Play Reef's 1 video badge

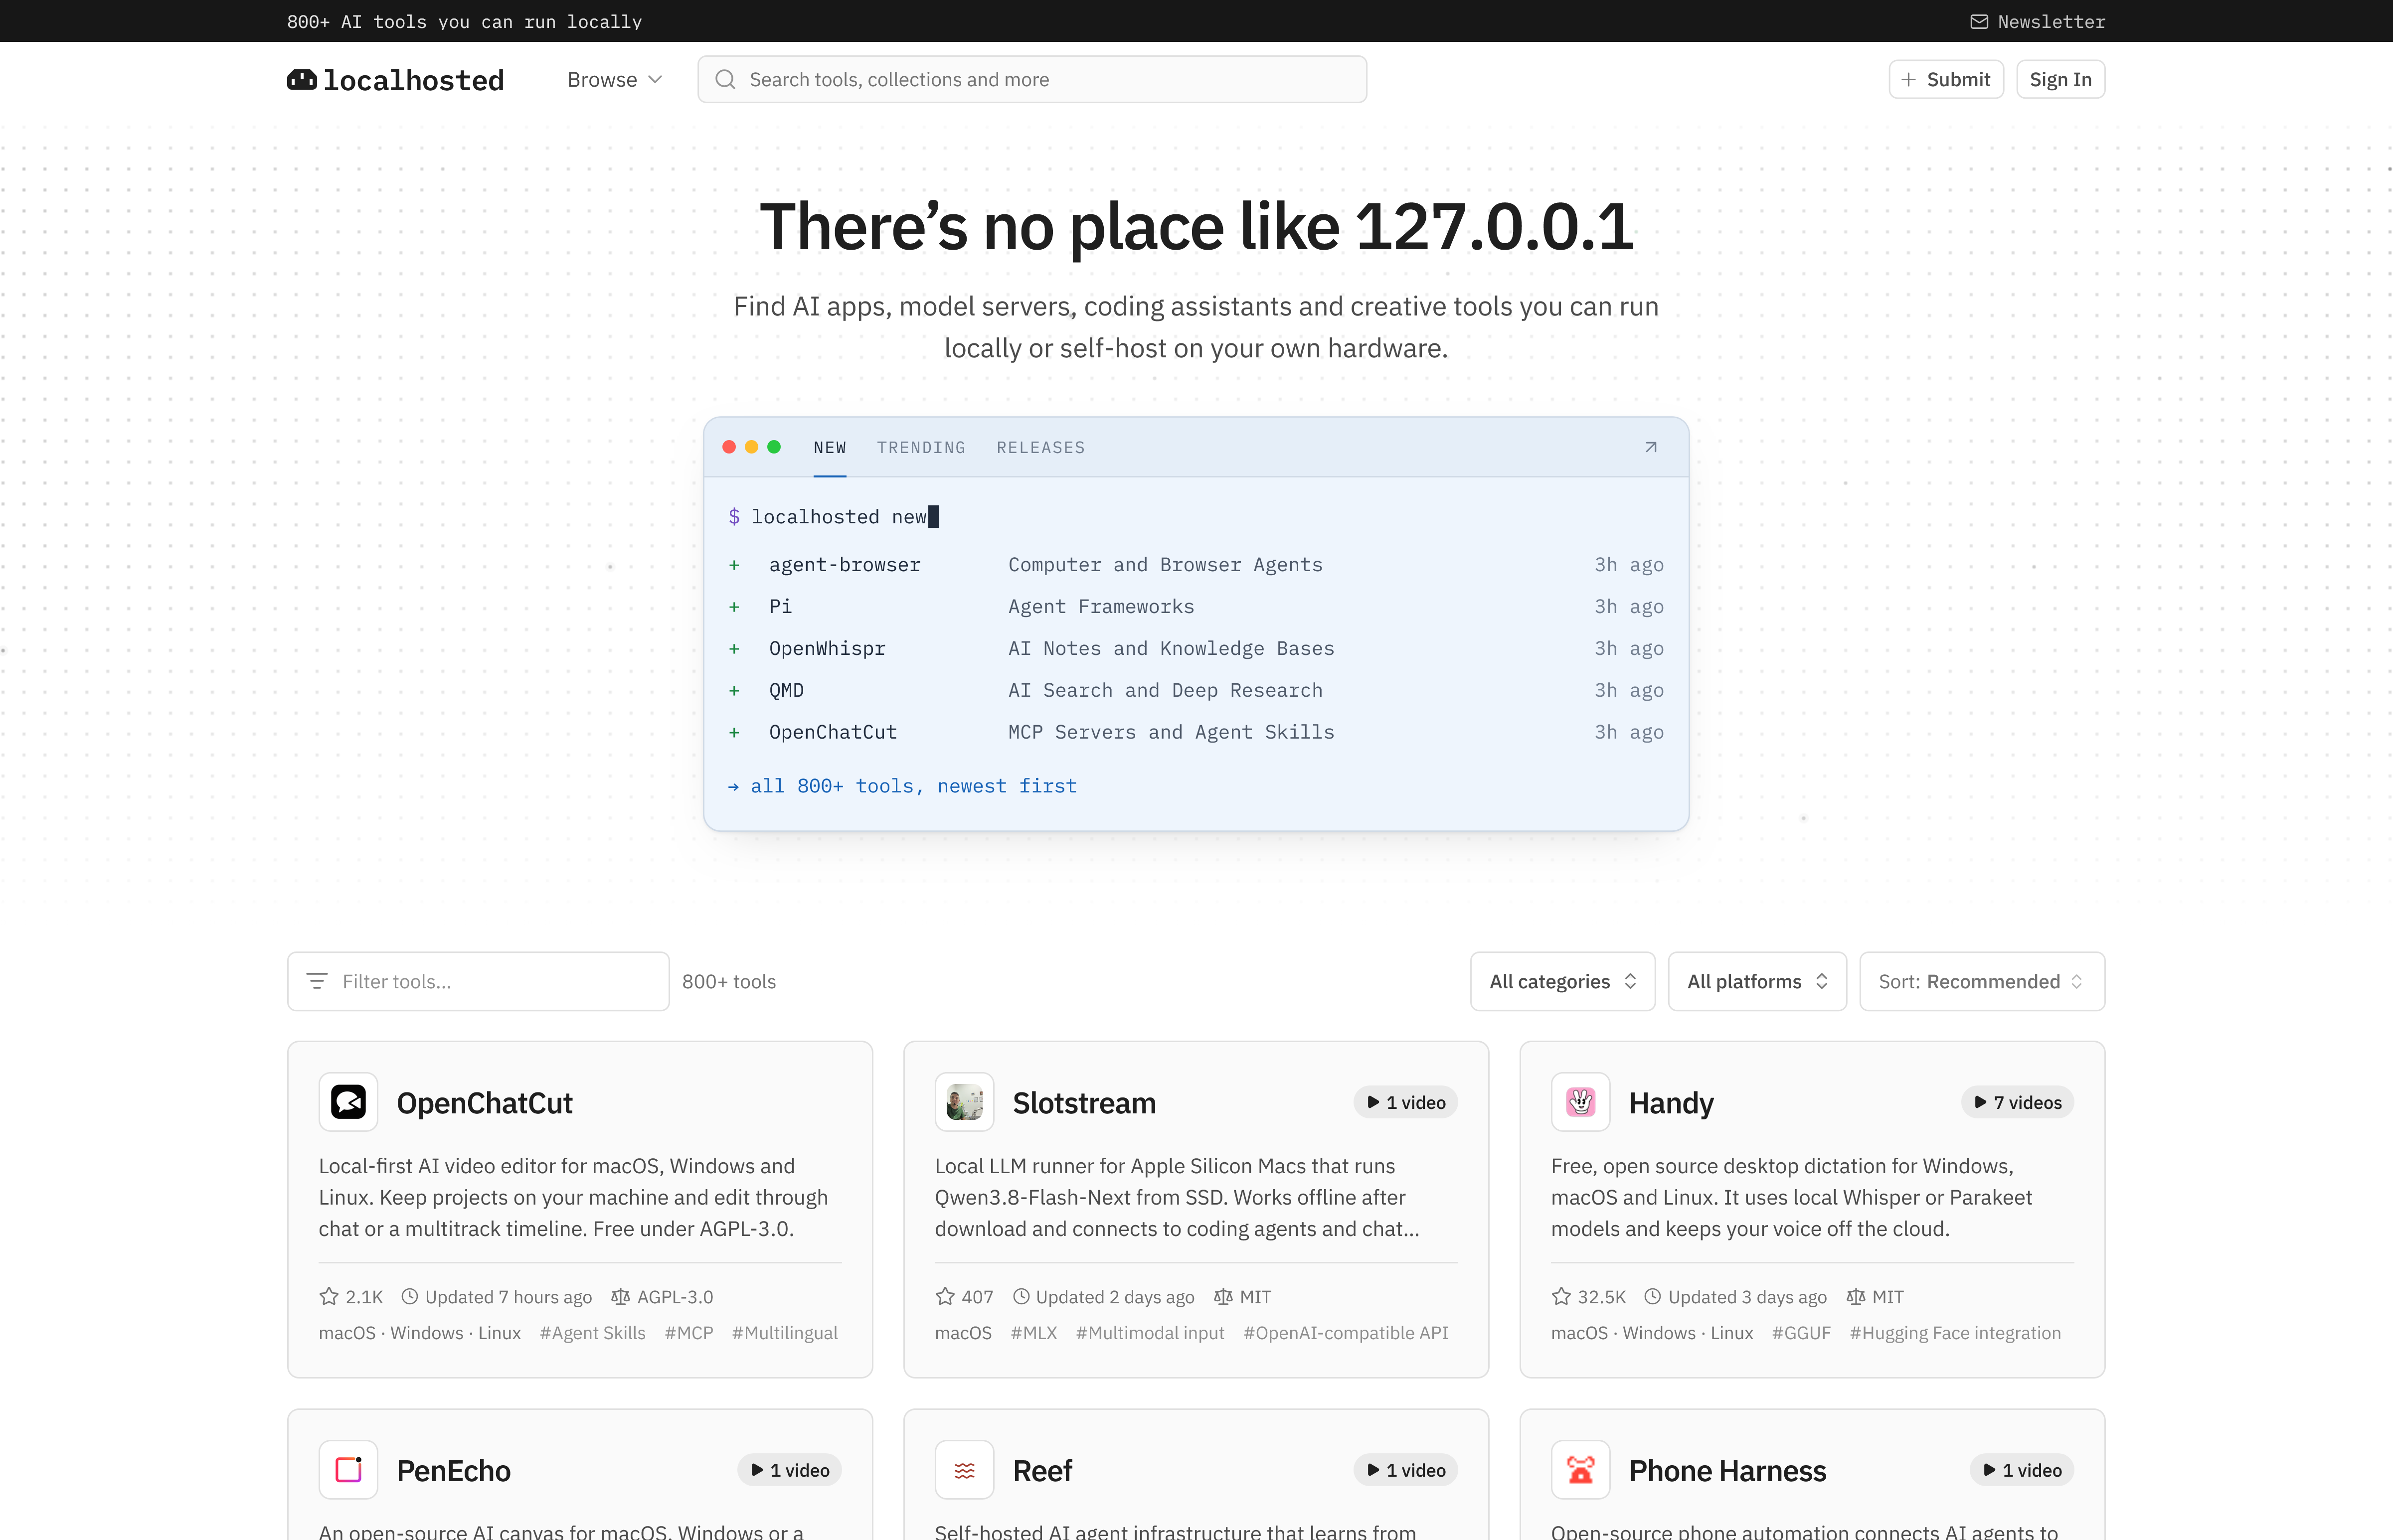click(1406, 1470)
